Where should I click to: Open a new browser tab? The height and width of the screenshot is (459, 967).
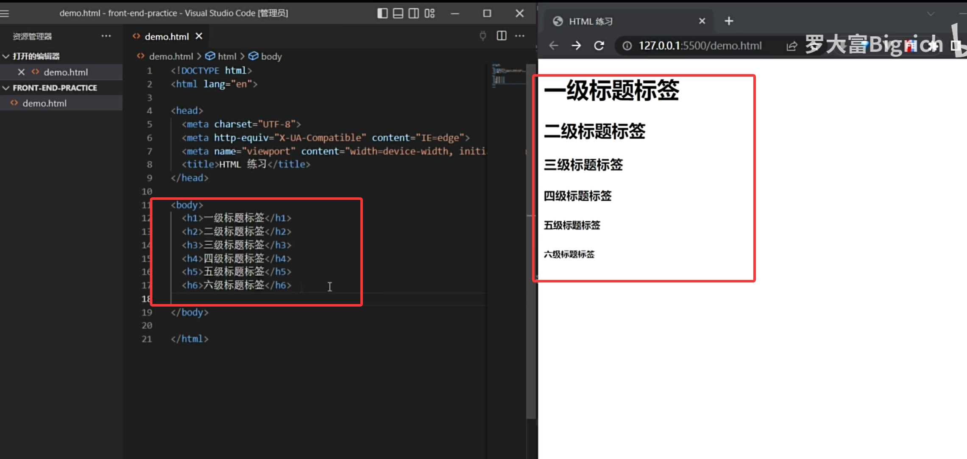pyautogui.click(x=729, y=21)
